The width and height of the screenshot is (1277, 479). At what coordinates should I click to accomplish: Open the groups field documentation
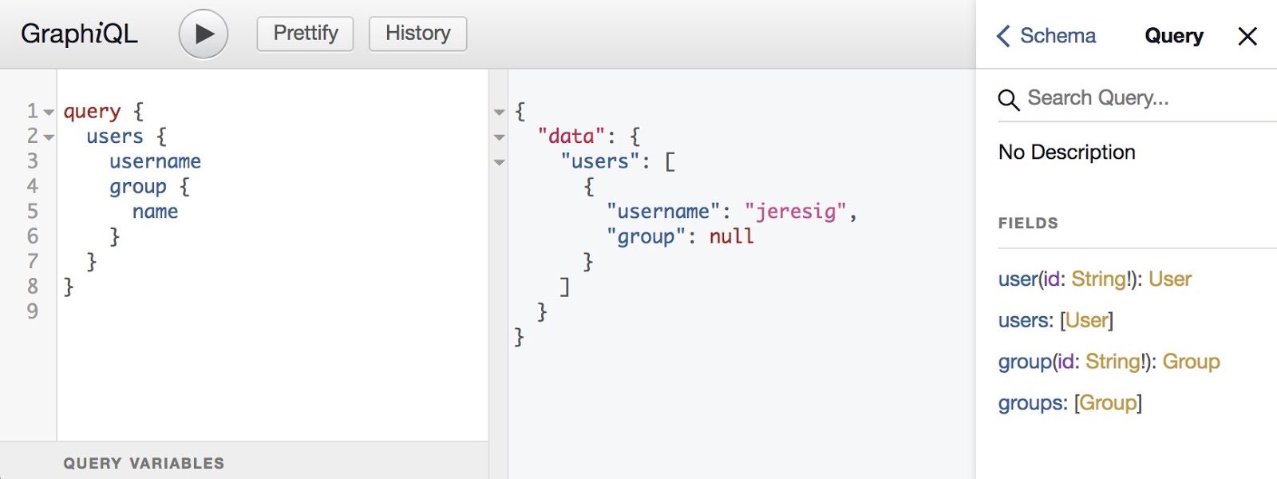(x=1030, y=403)
